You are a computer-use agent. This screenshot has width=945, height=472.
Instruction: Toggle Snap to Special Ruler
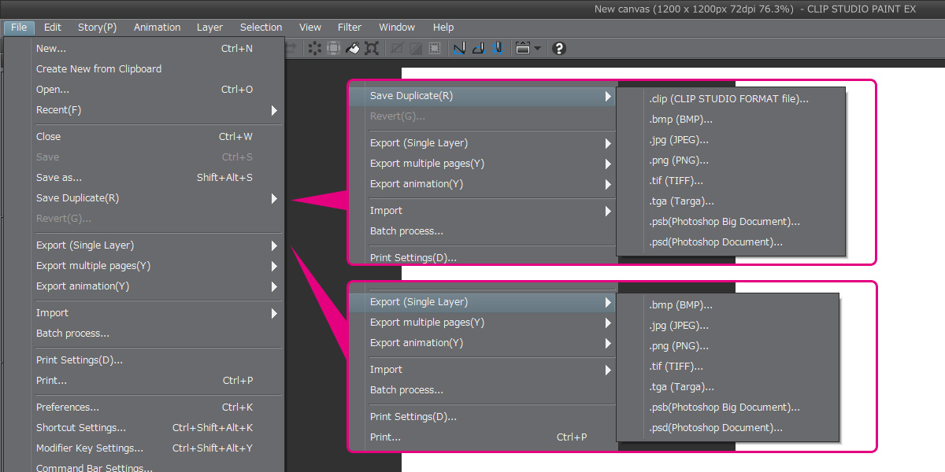(478, 48)
